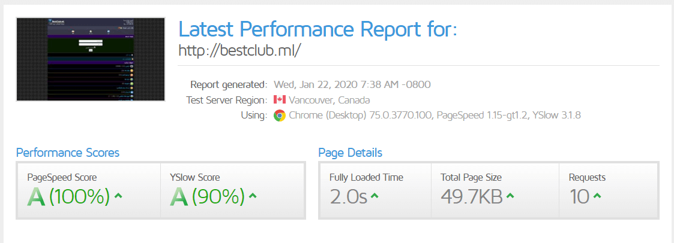This screenshot has width=674, height=243.
Task: Click the report generated date text
Action: 352,84
